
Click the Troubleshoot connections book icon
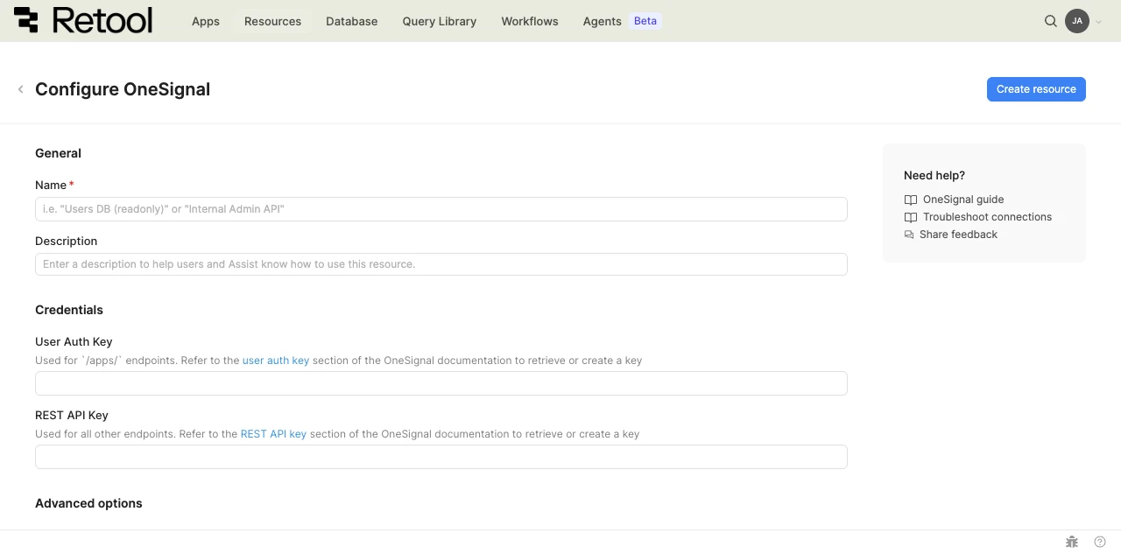click(911, 217)
